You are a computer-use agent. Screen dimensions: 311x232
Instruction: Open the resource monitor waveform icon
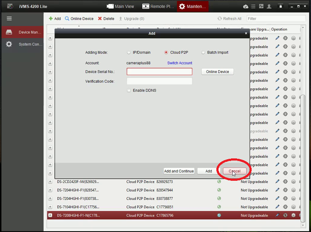pyautogui.click(x=261, y=6)
